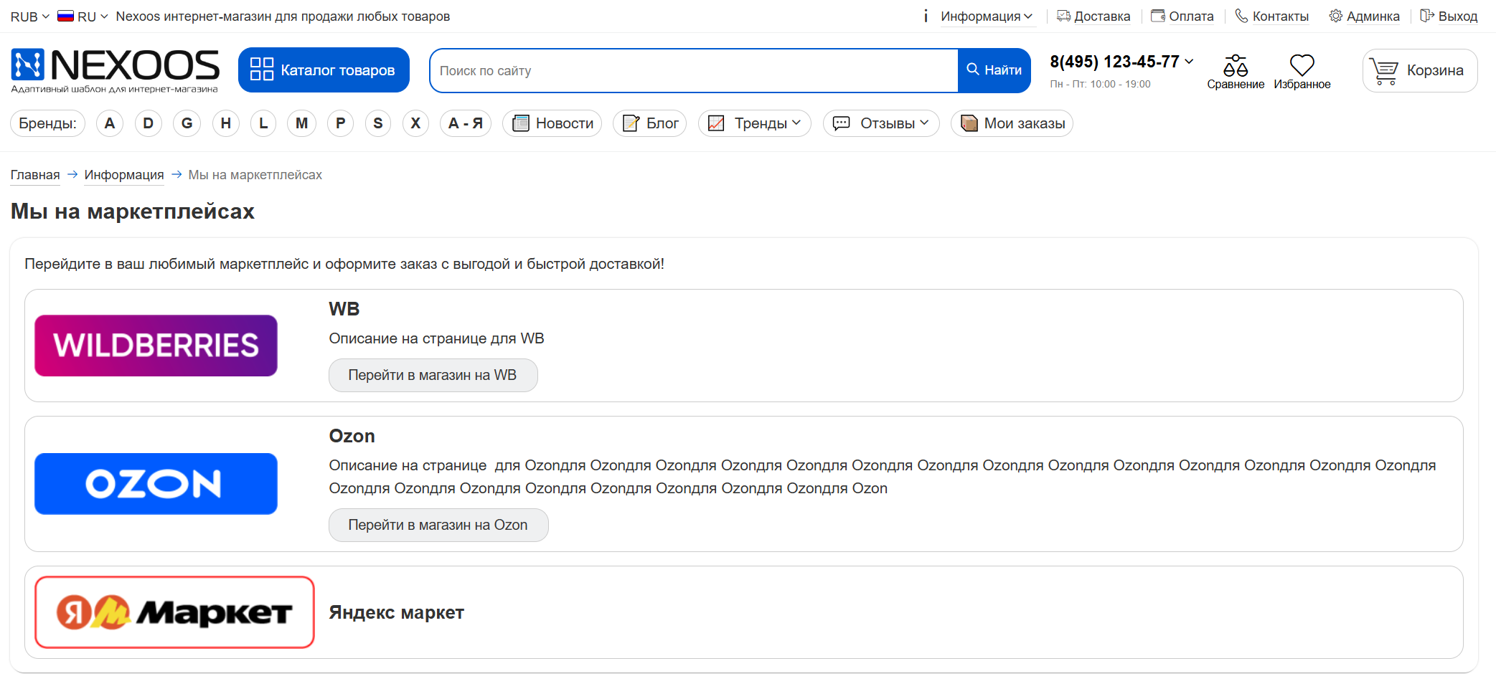Click the grid icon in Каталог товаров
The image size is (1496, 694).
[261, 70]
